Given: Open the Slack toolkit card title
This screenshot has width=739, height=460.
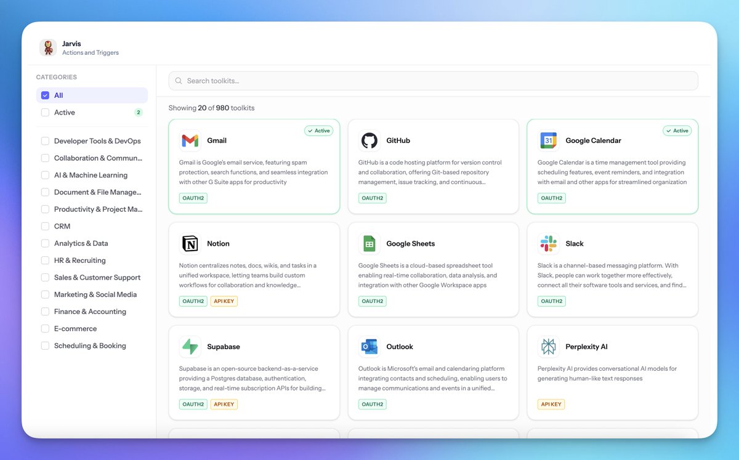Looking at the screenshot, I should (575, 244).
